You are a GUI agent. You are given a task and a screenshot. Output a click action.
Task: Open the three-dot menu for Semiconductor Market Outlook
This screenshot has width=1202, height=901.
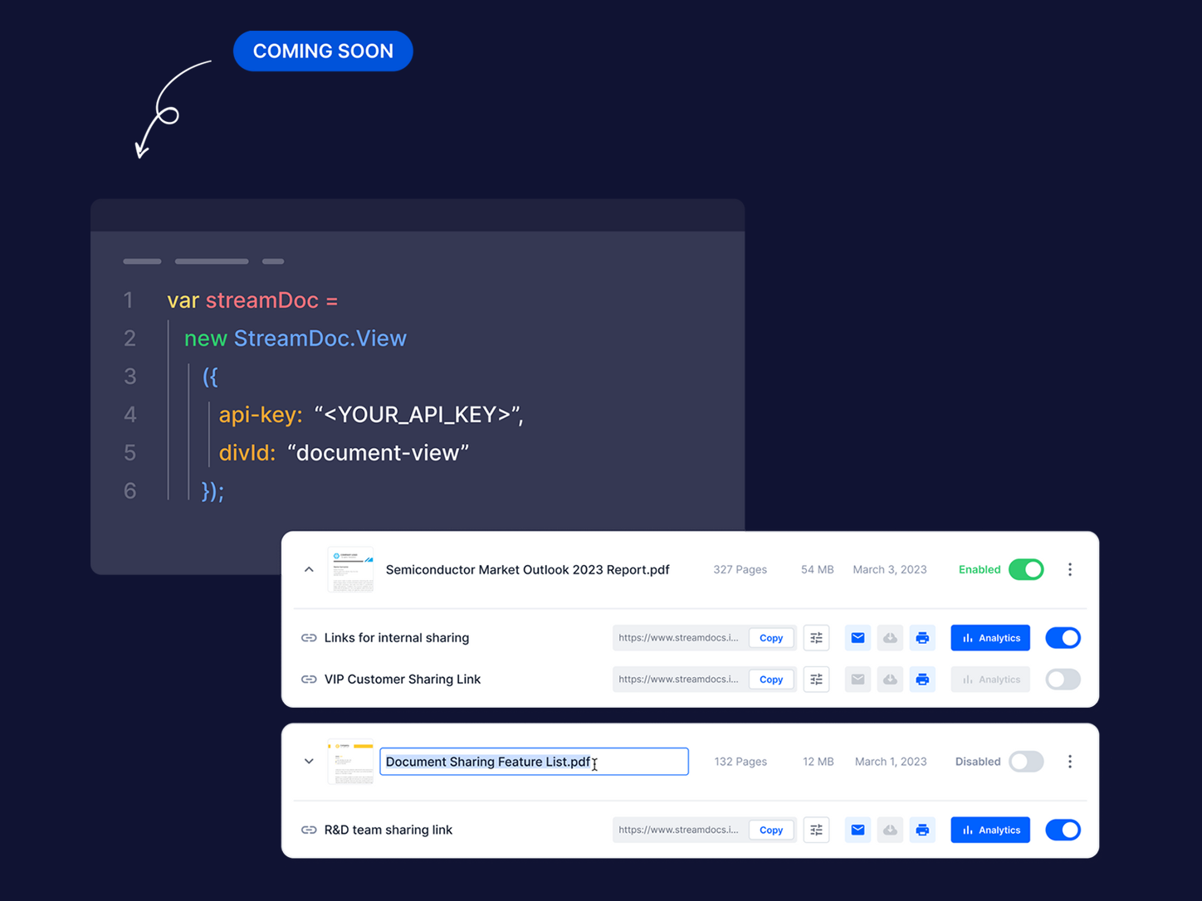[x=1069, y=569]
